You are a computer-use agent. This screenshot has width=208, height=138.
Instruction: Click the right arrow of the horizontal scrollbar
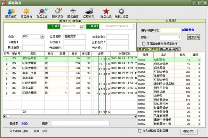click(x=135, y=116)
